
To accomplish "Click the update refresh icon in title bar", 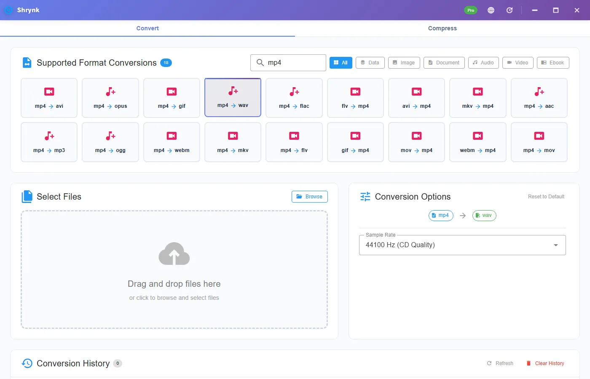I will coord(510,10).
